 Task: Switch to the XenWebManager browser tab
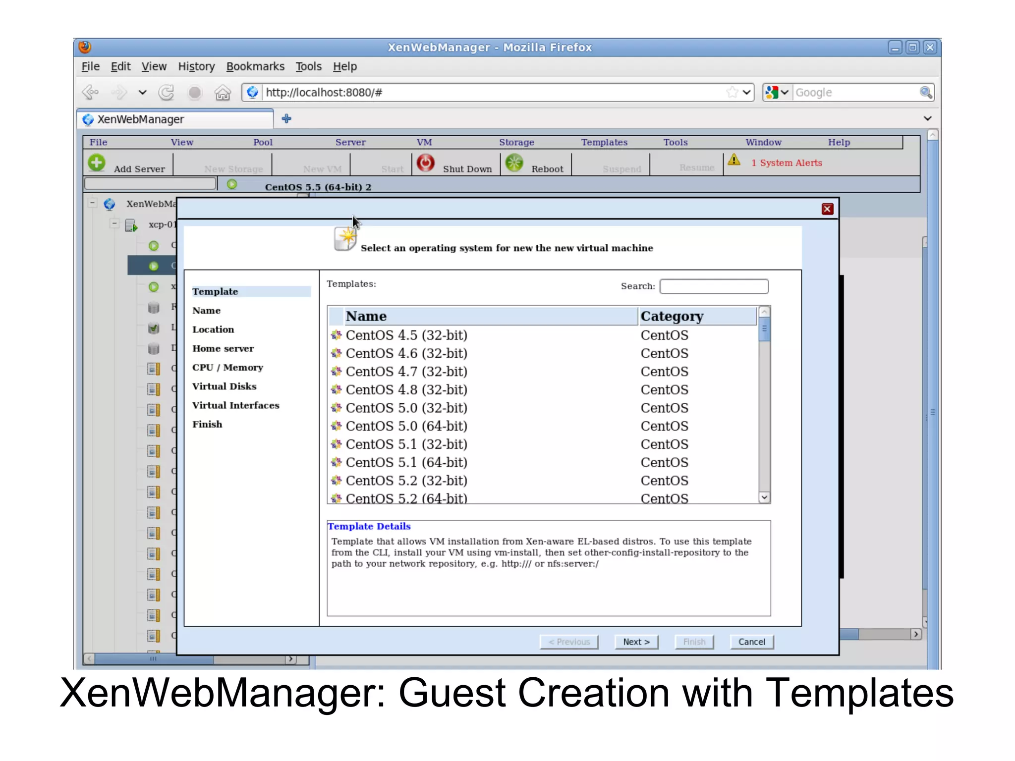click(175, 119)
